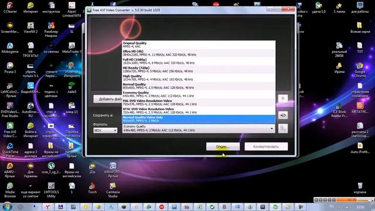Click the Yandex taskbar icon
This screenshot has height=211, width=375.
pos(47,207)
